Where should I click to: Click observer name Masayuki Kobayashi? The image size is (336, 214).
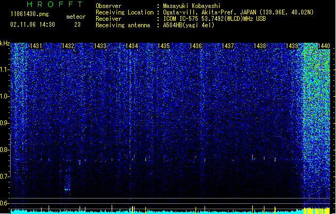[192, 6]
